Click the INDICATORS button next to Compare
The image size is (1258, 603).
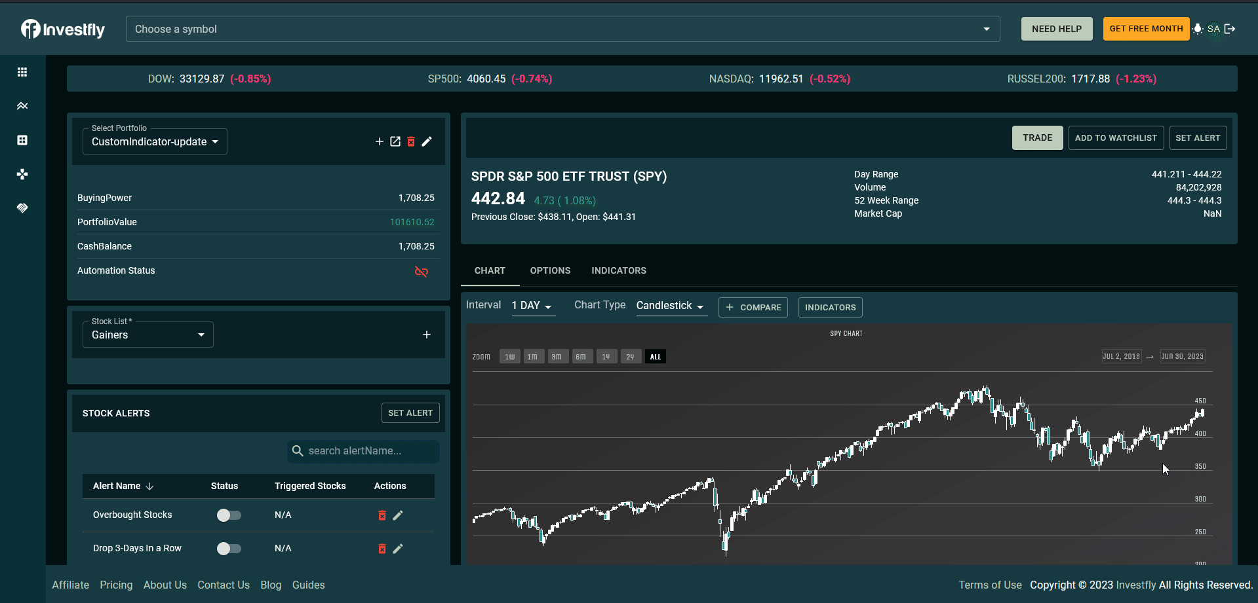click(830, 307)
